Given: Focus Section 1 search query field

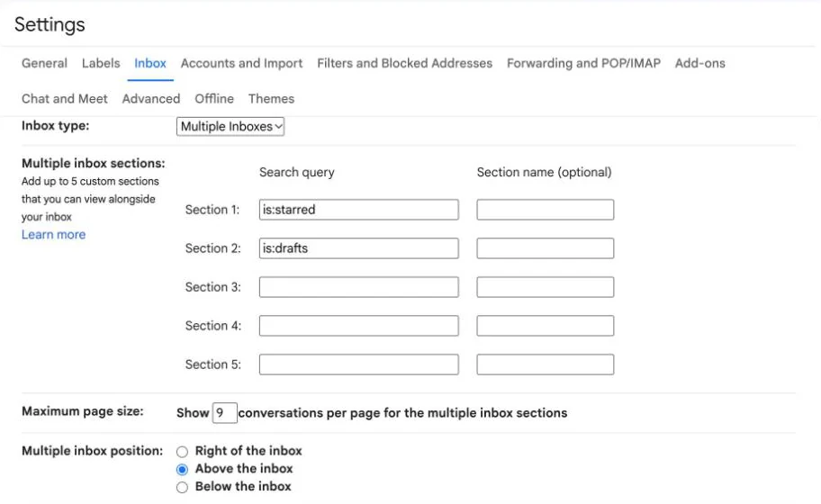Looking at the screenshot, I should 358,210.
